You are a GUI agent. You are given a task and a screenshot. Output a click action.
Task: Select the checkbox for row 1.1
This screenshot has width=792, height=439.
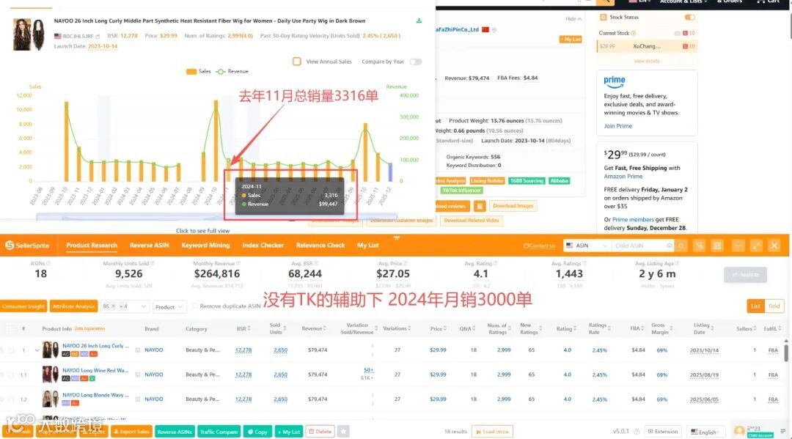tap(11, 375)
